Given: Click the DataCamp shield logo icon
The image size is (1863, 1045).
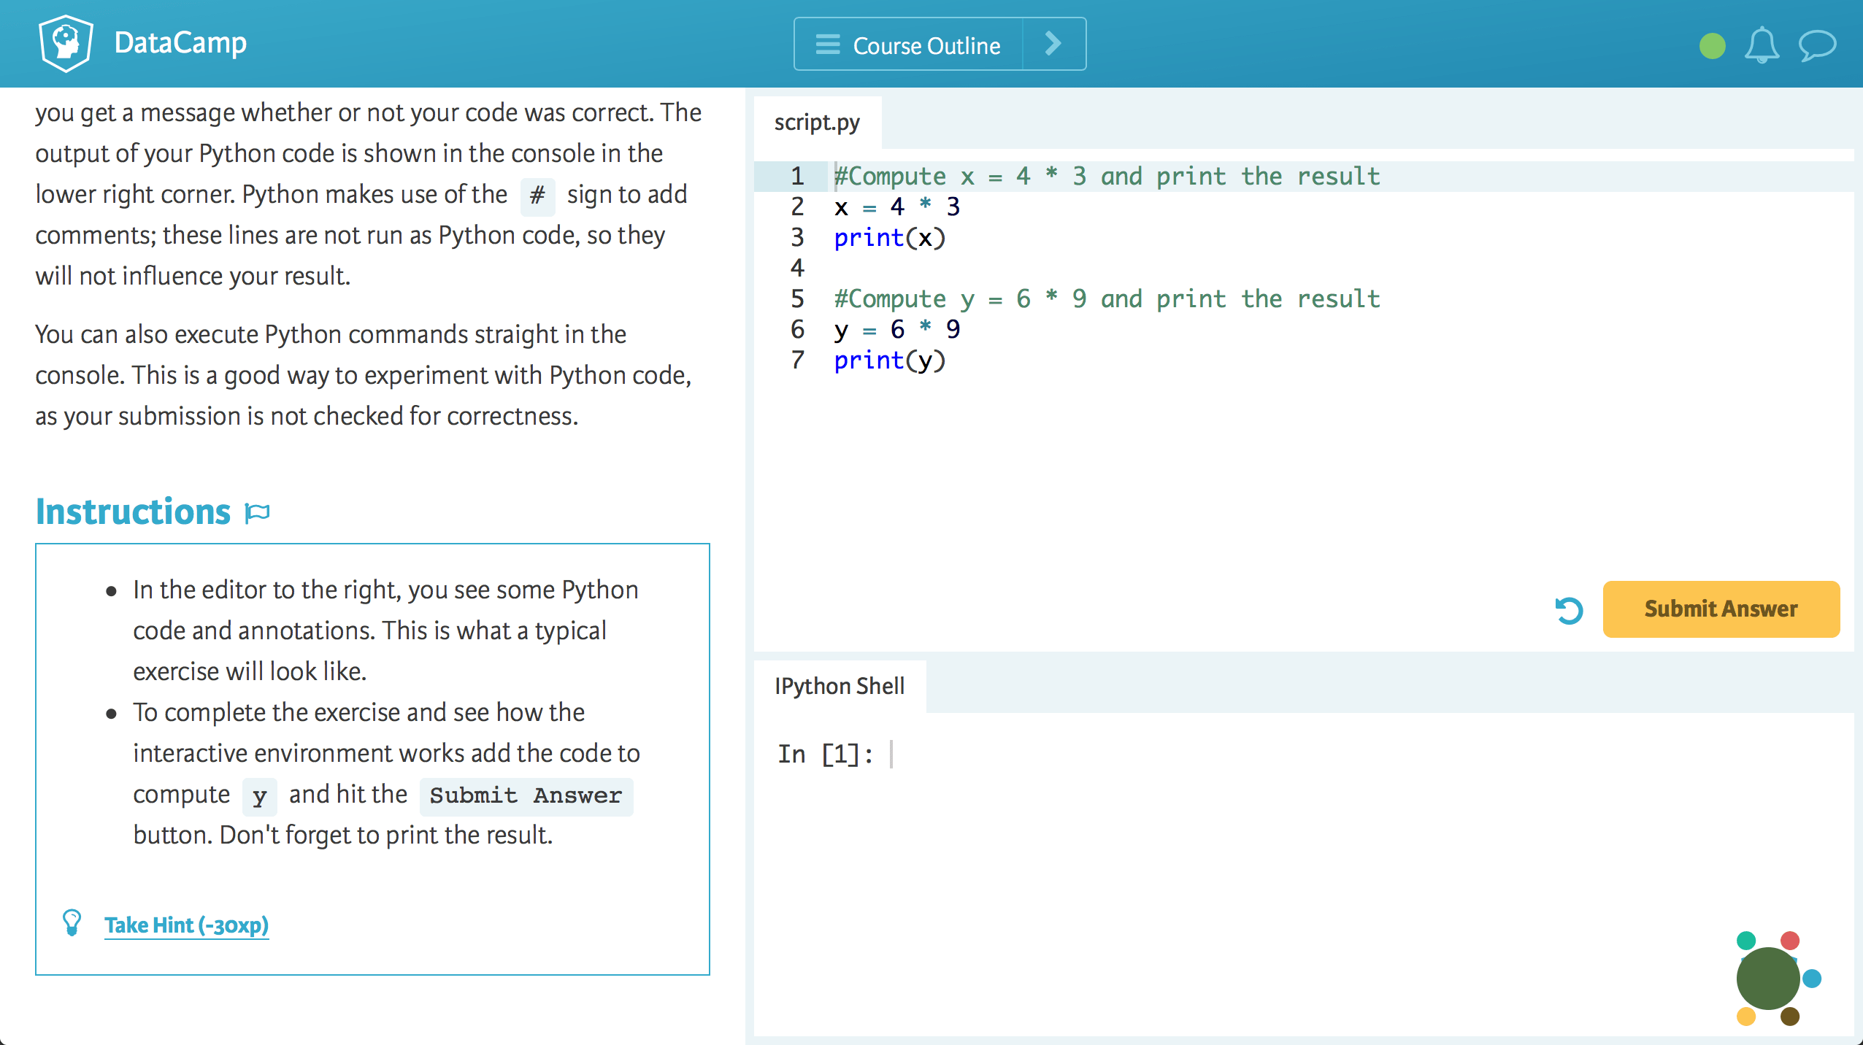Looking at the screenshot, I should 66,43.
